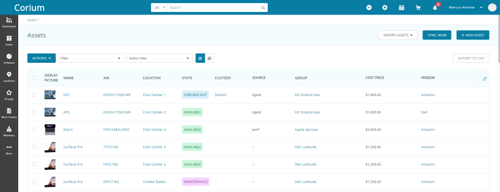Click pencil edit columns icon

click(485, 78)
